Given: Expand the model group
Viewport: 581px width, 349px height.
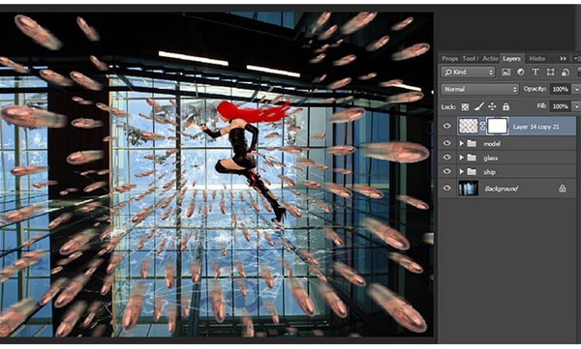Looking at the screenshot, I should pyautogui.click(x=461, y=143).
